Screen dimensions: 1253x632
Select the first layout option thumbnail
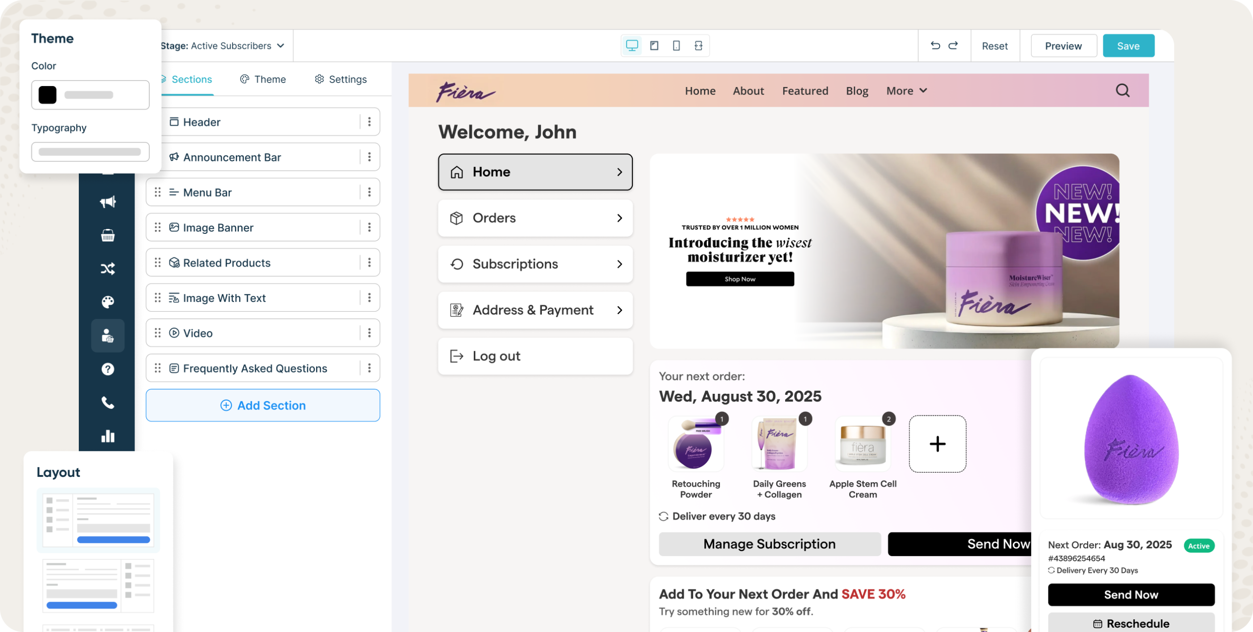pos(98,519)
